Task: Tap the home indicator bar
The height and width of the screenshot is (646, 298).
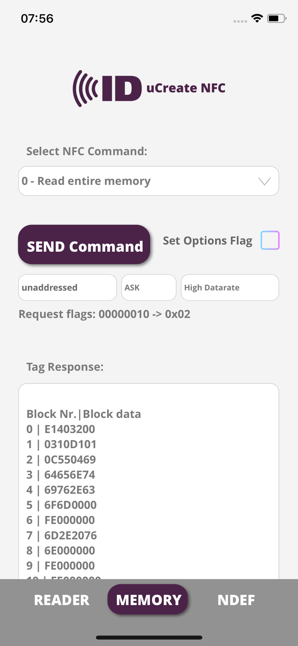Action: click(149, 637)
